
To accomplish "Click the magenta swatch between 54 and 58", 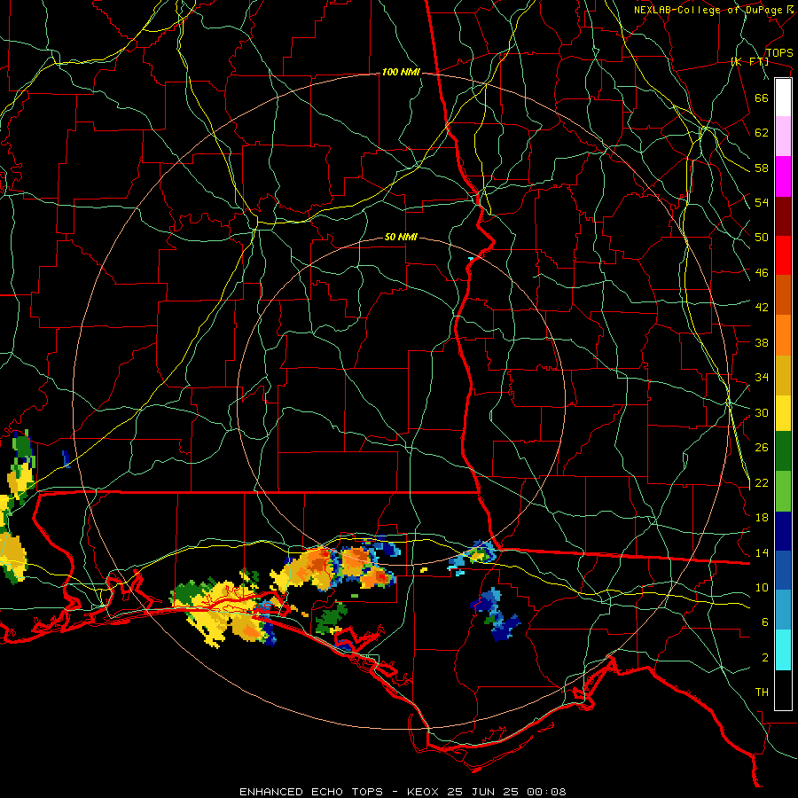I will click(x=783, y=176).
